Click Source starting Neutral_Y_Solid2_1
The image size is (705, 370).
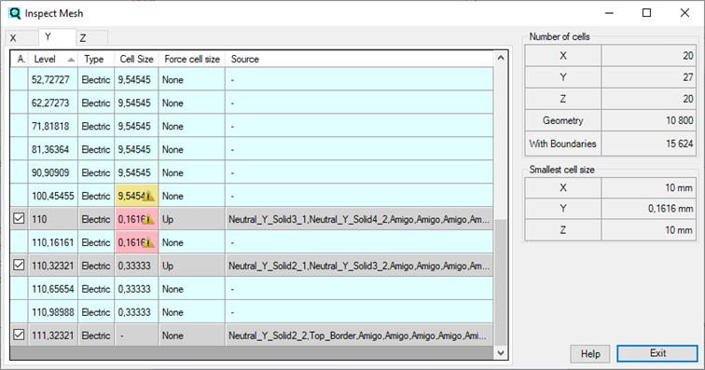(359, 267)
